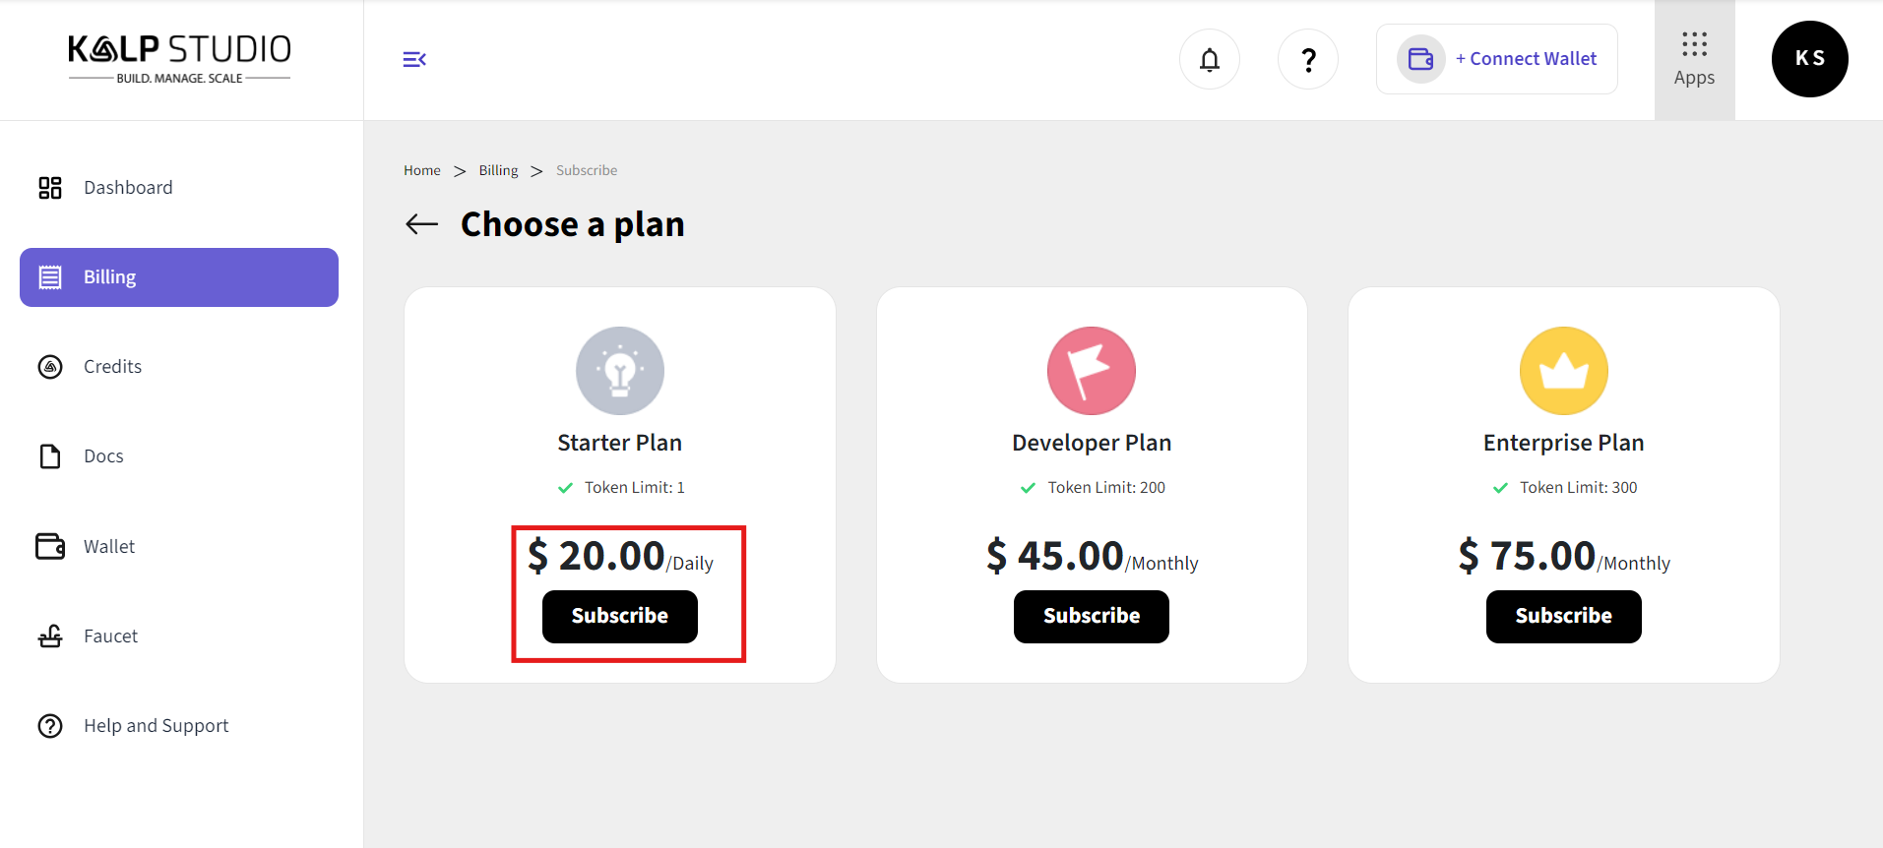
Task: Click the Starter Plan lightbulb icon
Action: tap(620, 371)
